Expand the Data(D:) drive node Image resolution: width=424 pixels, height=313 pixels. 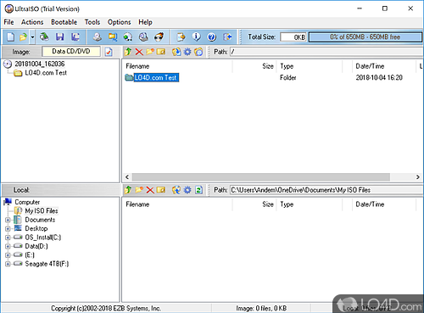pos(8,246)
